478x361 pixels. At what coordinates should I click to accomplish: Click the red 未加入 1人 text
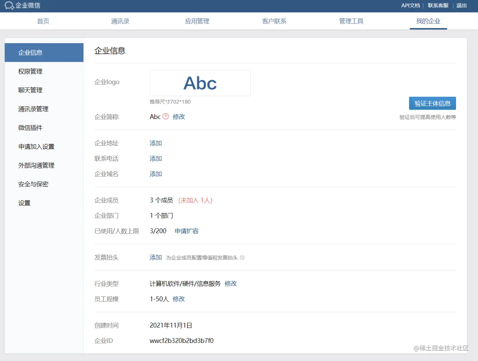click(x=196, y=200)
